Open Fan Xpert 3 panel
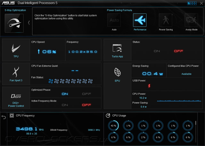Screen dimensions: 205x146 click(x=16, y=74)
